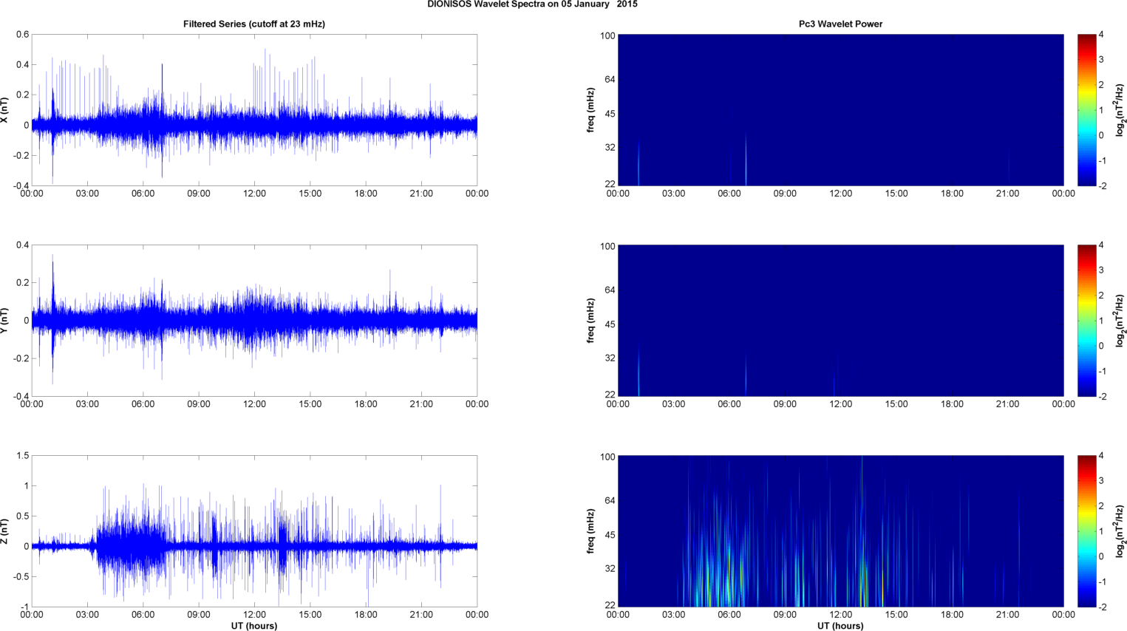The image size is (1127, 631).
Task: Click the log2(nT²/Hz) label of middle colorbar
Action: pos(1120,321)
